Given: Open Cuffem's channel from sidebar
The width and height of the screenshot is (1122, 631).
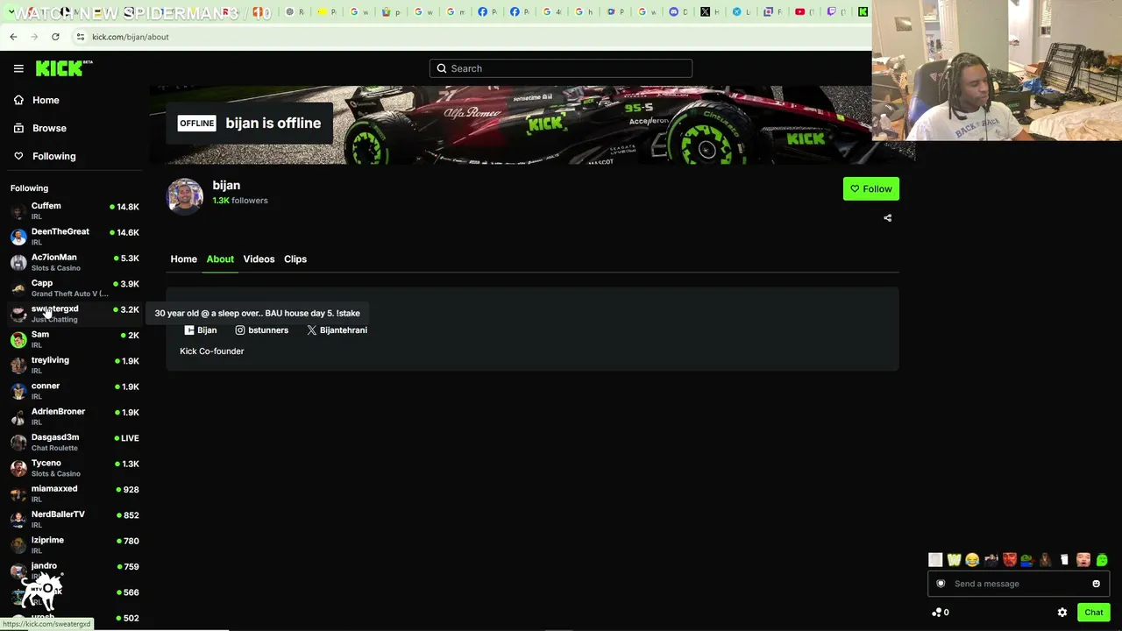Looking at the screenshot, I should 75,210.
